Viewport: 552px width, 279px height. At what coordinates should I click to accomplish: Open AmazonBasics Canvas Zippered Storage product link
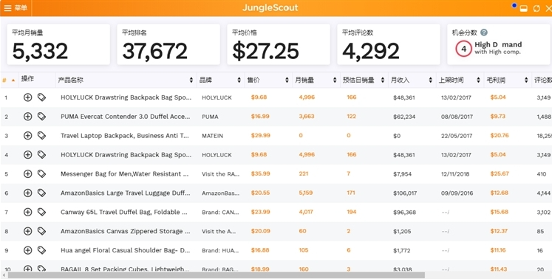click(126, 231)
